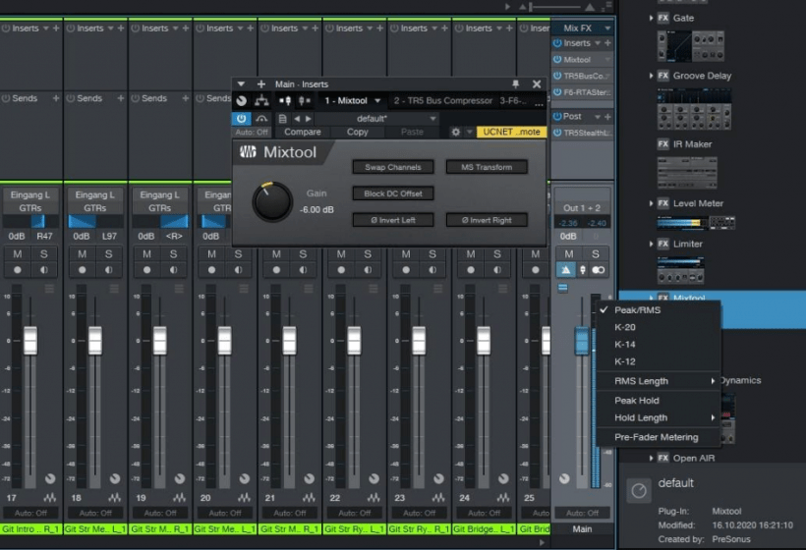This screenshot has height=550, width=806.
Task: Click the Main output fader handle
Action: click(x=581, y=341)
